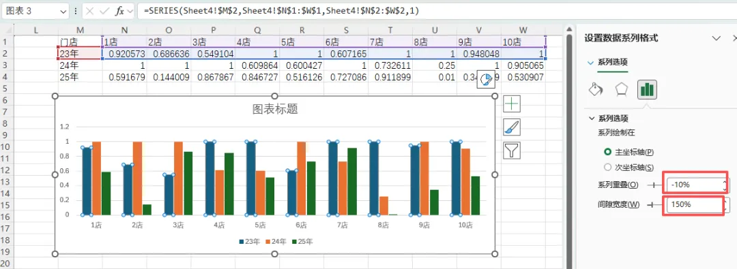Viewport: 737px width, 269px height.
Task: Click the Chart Styles paintbrush button
Action: 512,127
